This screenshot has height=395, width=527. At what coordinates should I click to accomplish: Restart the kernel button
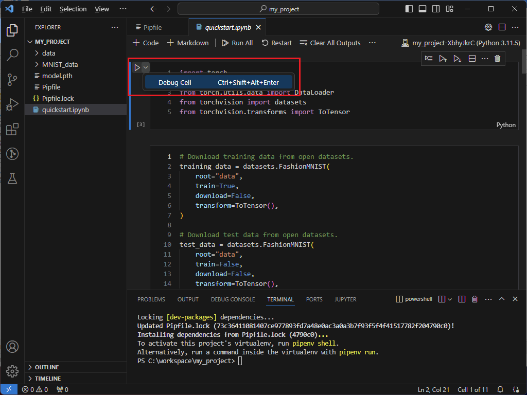(x=276, y=43)
